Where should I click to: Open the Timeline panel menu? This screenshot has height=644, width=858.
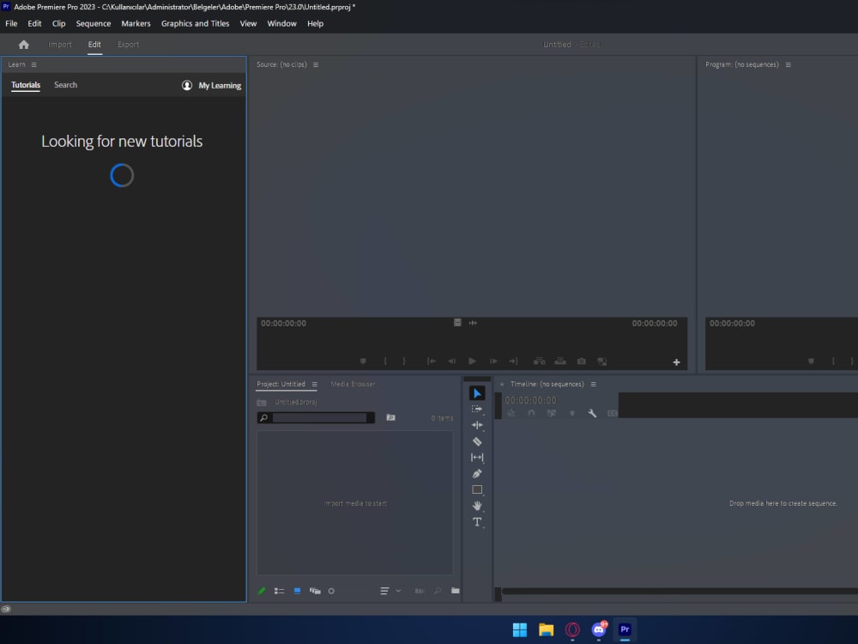(x=594, y=385)
